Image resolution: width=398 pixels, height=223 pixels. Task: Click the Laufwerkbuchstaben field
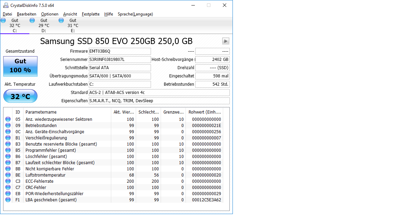120,84
